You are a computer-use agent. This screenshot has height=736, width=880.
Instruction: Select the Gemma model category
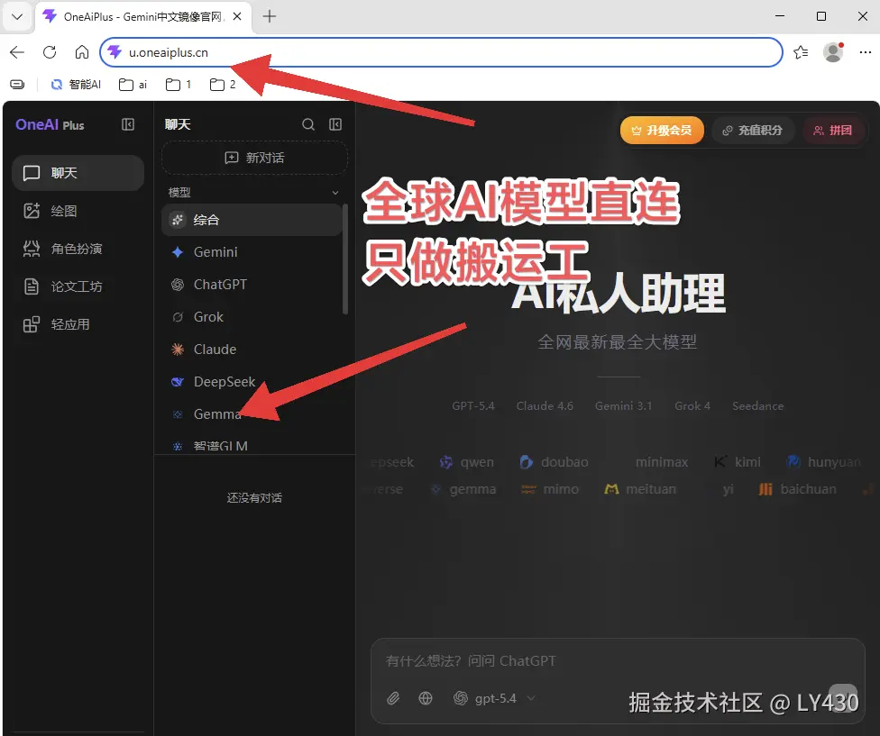252,414
